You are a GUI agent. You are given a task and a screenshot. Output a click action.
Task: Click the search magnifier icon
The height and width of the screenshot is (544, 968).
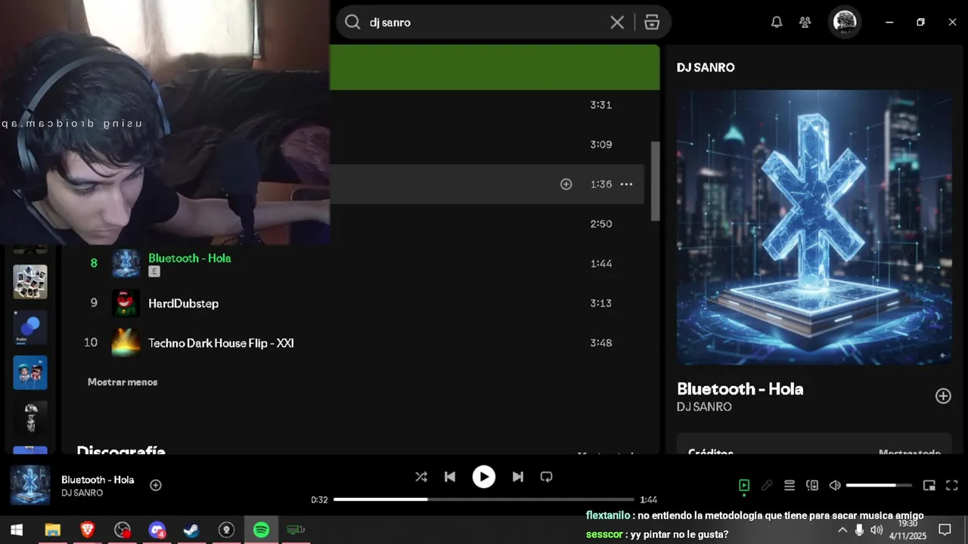pos(352,23)
